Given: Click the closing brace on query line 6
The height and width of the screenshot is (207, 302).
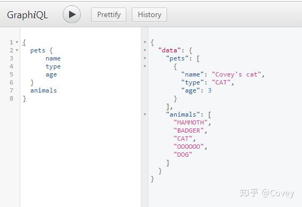Looking at the screenshot, I should (32, 82).
